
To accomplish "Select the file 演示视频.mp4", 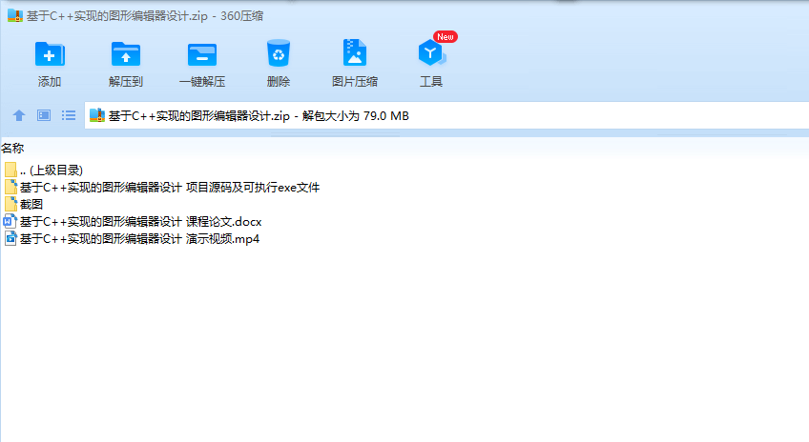I will pyautogui.click(x=139, y=238).
